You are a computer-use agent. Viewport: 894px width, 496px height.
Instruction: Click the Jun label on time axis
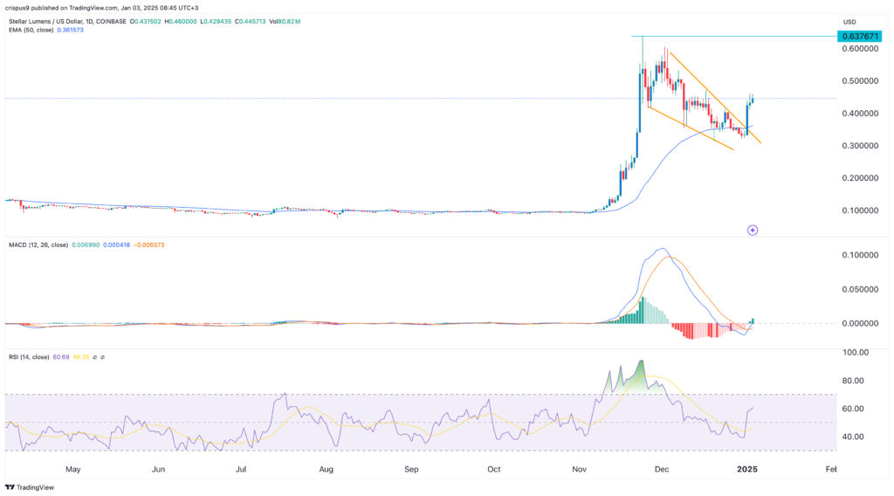[159, 469]
